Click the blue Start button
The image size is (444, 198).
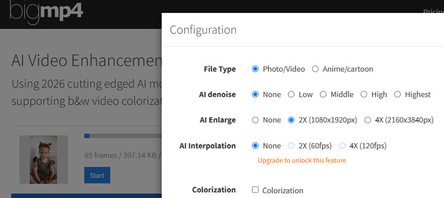click(x=97, y=175)
